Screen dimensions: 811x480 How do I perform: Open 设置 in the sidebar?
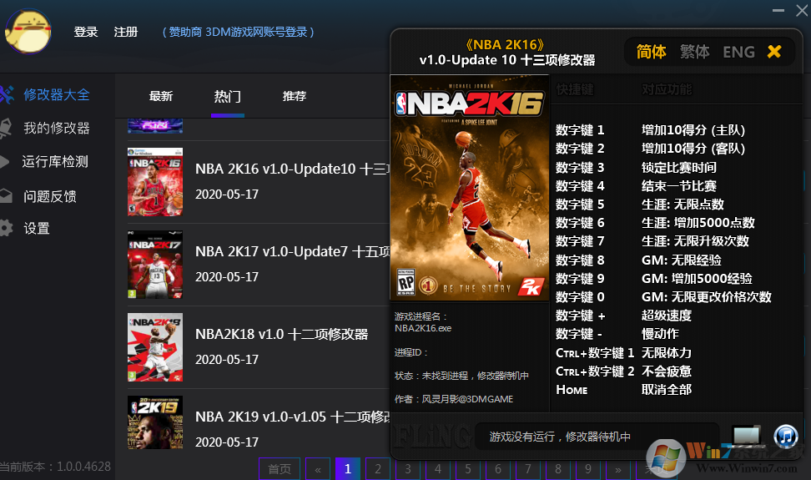click(x=36, y=229)
